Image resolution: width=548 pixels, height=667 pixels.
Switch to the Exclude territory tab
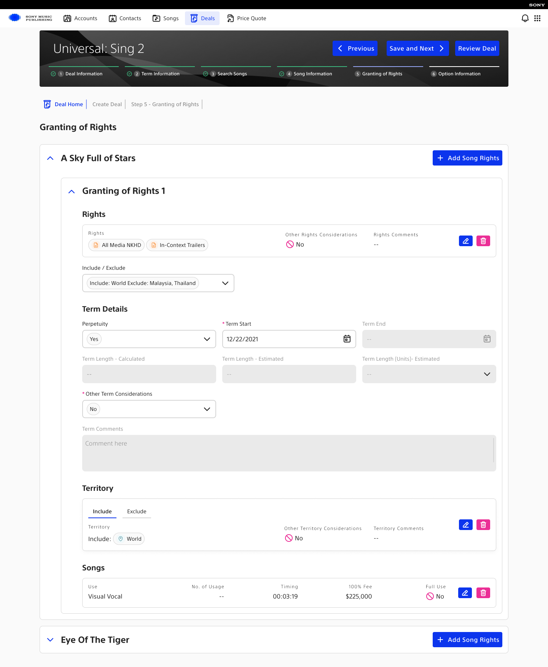[x=137, y=511]
